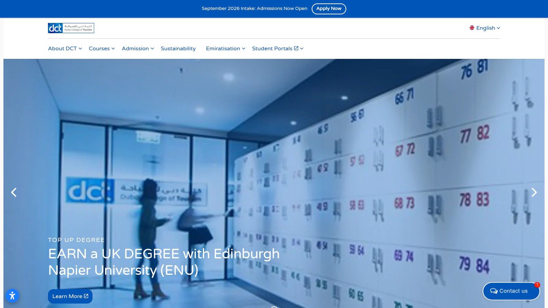
Task: Expand the Student Portals menu chevron
Action: [302, 49]
